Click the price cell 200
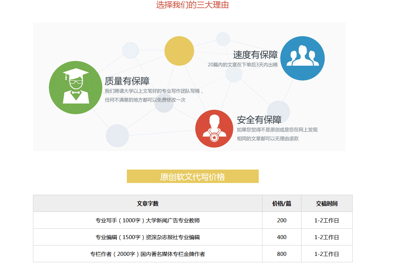The image size is (394, 273). [282, 220]
